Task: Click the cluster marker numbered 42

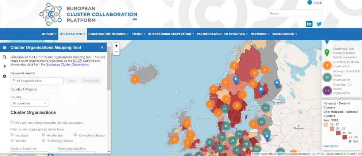Action: [226, 126]
